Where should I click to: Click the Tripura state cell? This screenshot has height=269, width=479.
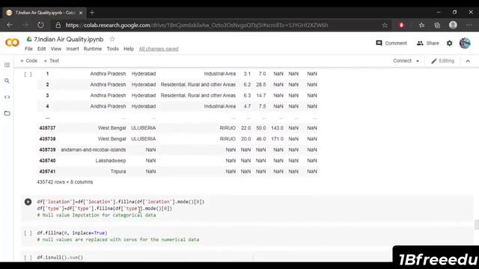118,171
